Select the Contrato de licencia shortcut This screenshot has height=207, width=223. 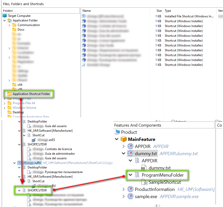[x=58, y=149]
